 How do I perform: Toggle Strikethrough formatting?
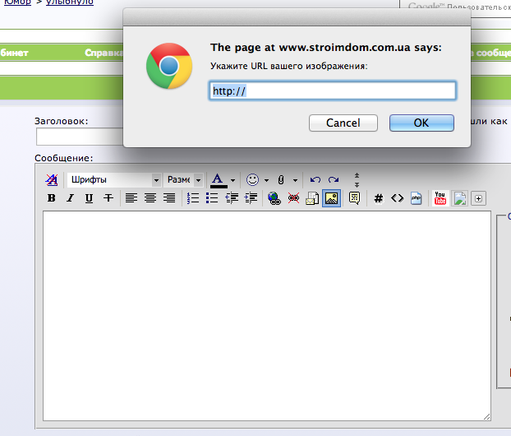tap(108, 198)
